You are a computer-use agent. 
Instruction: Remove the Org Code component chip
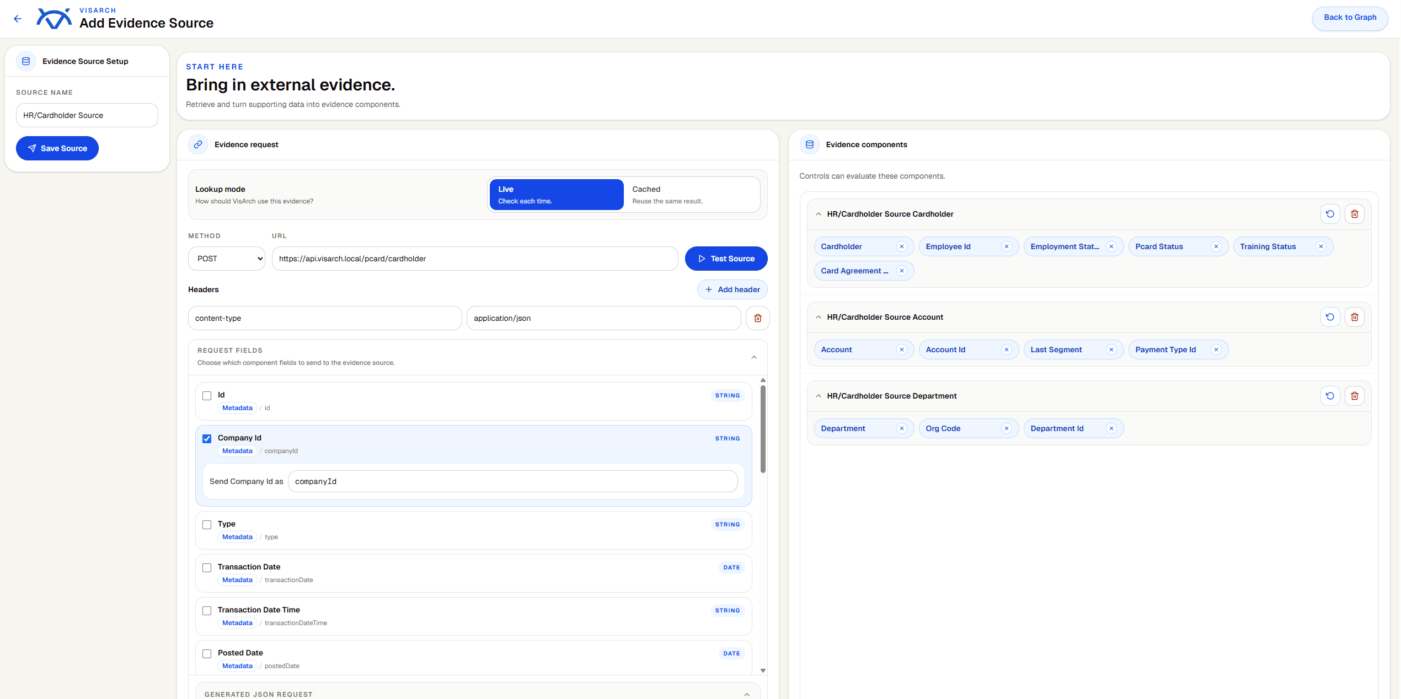(x=1007, y=428)
